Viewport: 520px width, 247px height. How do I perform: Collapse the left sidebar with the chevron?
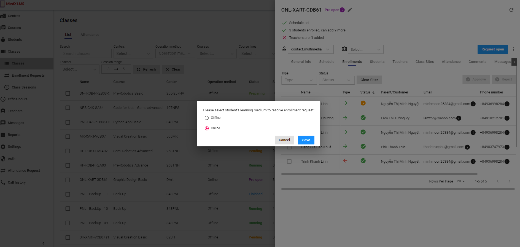click(43, 243)
